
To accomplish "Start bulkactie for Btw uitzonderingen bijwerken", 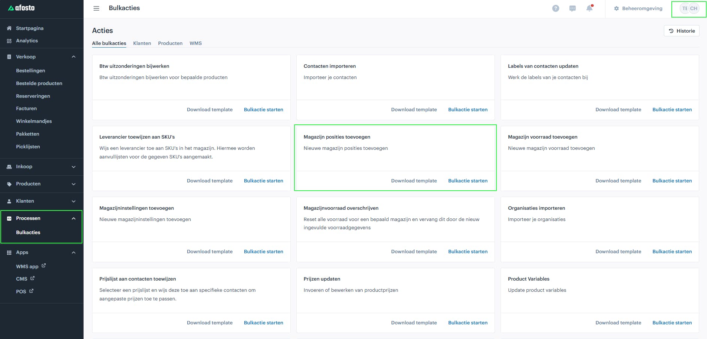I will coord(263,110).
